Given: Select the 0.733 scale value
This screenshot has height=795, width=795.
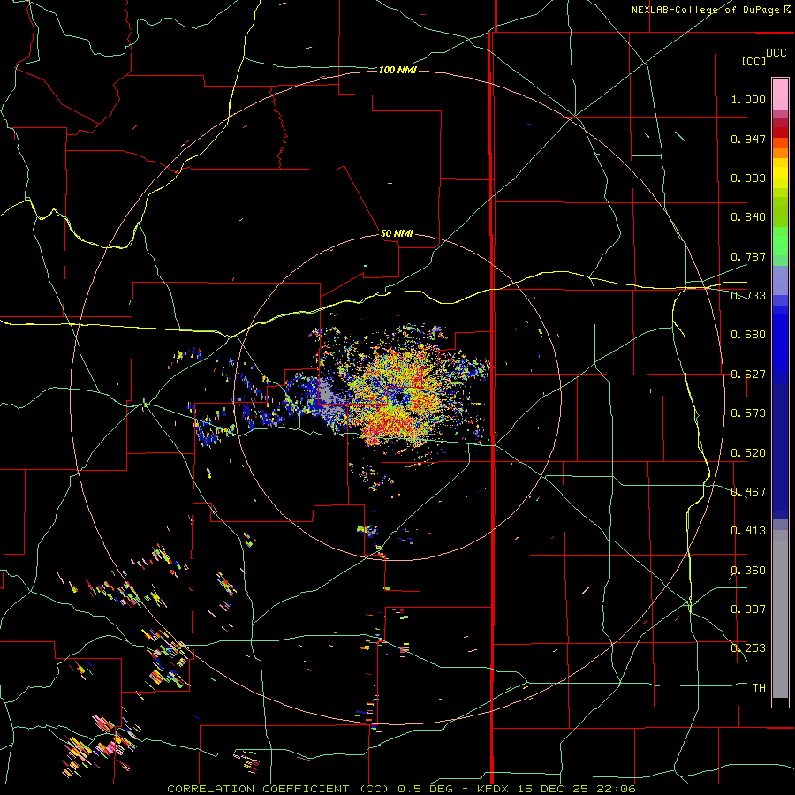Looking at the screenshot, I should 748,296.
